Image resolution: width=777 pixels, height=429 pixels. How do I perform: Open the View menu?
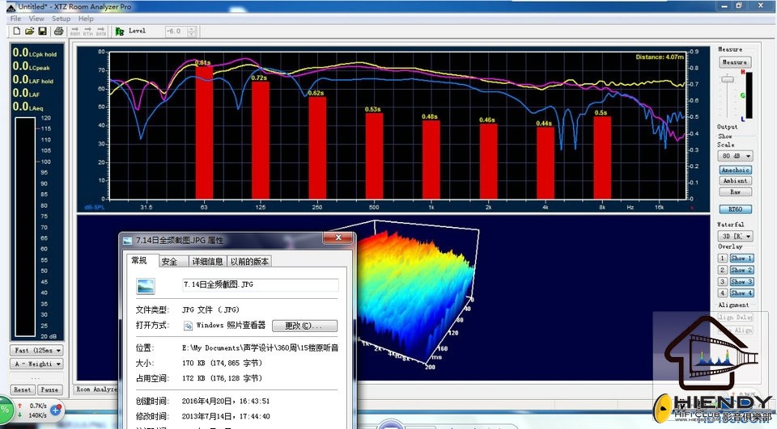pyautogui.click(x=36, y=19)
